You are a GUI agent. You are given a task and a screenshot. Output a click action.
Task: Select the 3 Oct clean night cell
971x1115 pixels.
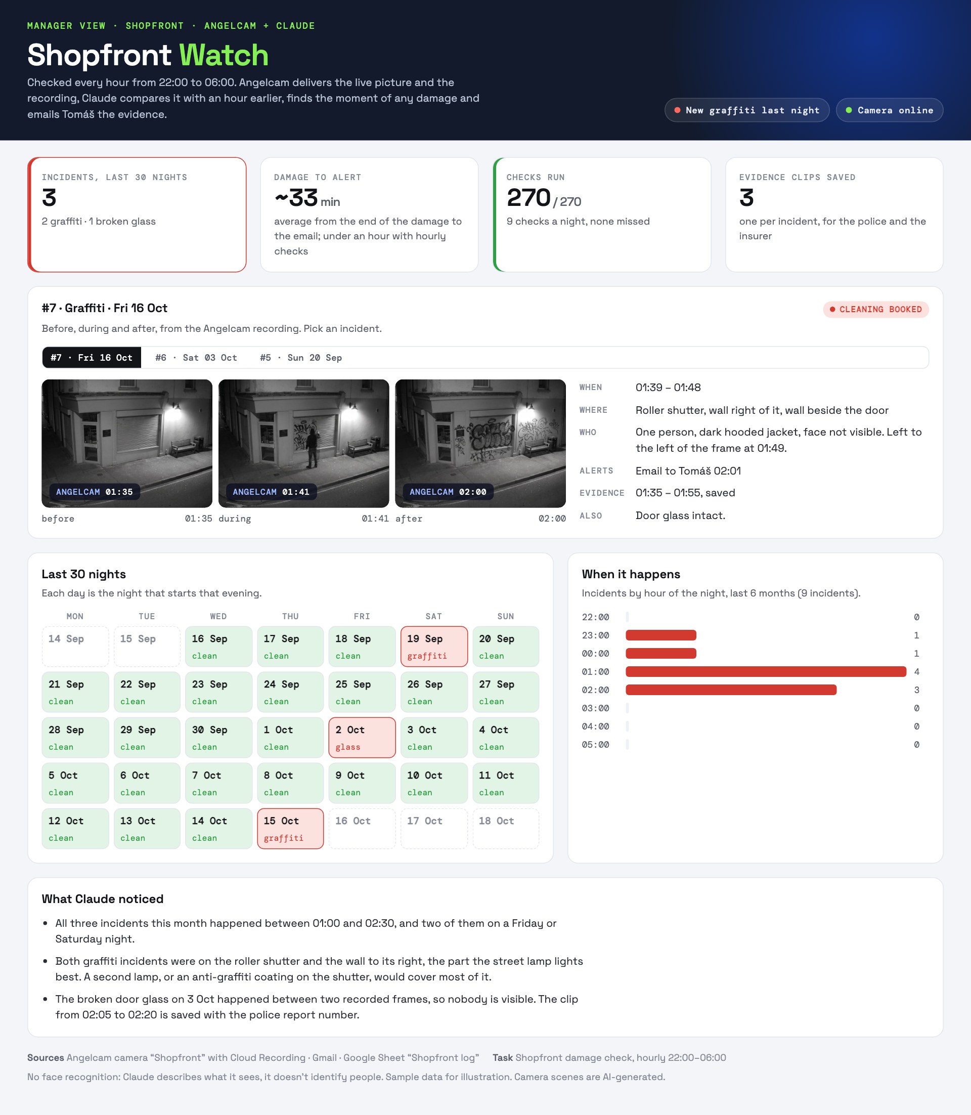(x=434, y=738)
